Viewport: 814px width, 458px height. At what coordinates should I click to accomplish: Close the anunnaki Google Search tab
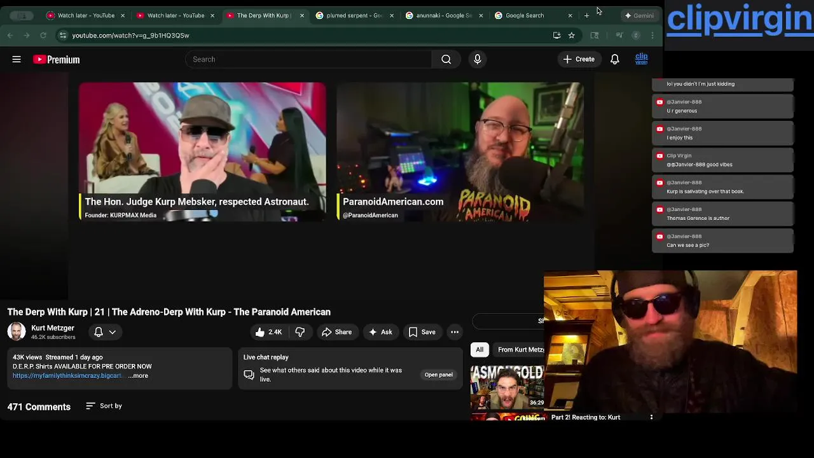point(481,15)
